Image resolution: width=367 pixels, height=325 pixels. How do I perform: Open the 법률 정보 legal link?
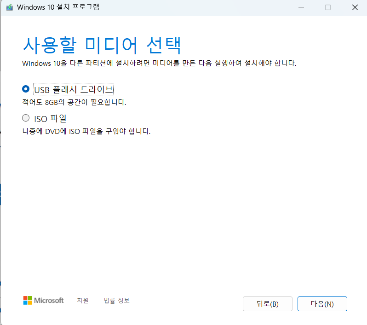(x=116, y=301)
